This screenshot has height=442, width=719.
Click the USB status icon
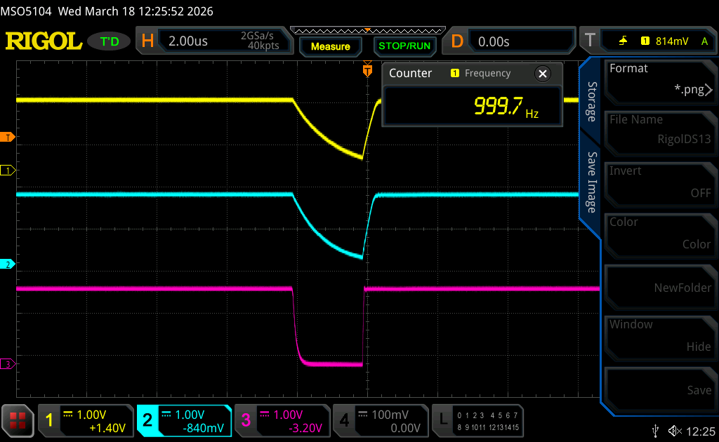656,430
